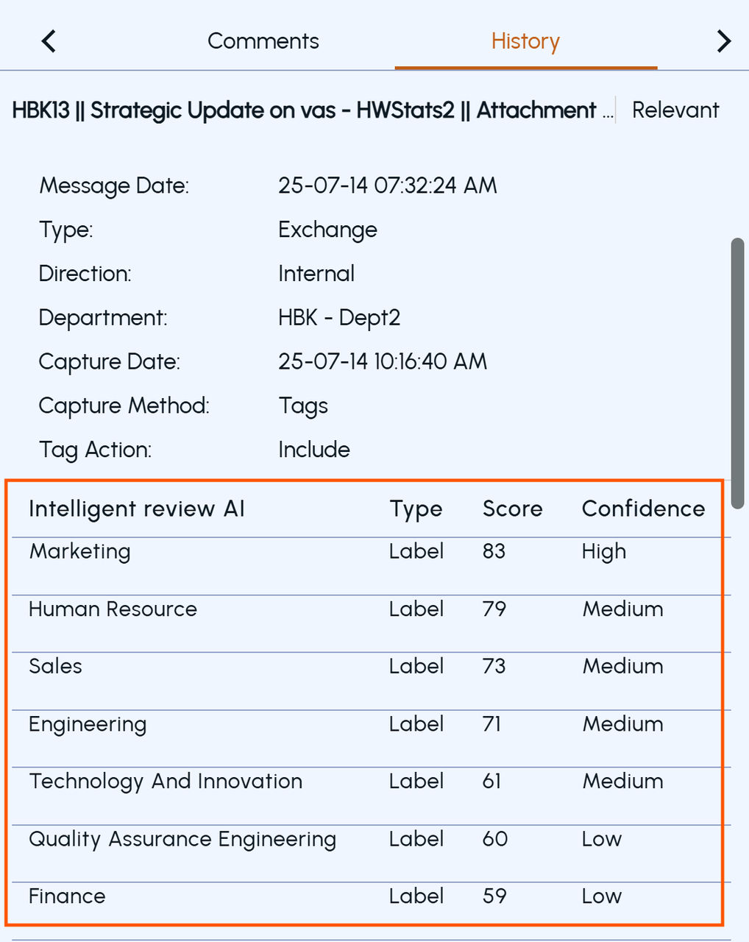Click the left chevron arrow icon

(49, 41)
